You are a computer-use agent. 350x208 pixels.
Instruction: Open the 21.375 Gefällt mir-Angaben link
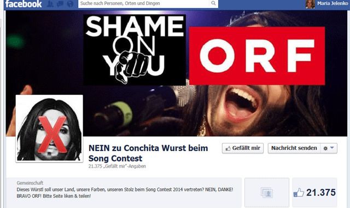coord(117,166)
